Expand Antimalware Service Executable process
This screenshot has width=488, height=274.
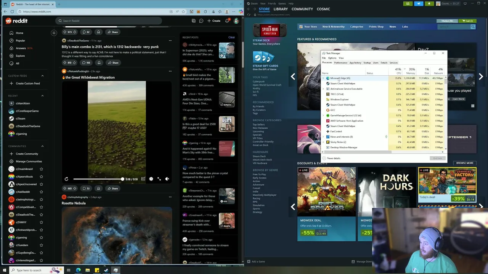pos(323,89)
